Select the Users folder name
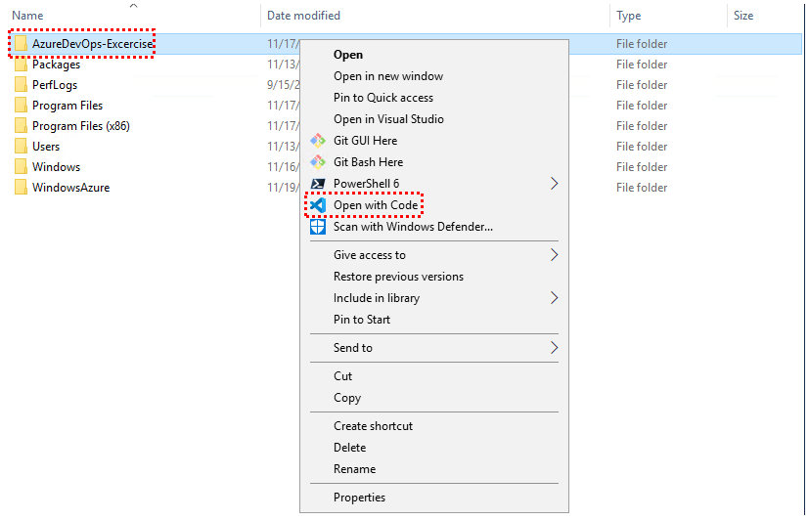This screenshot has height=520, width=809. coord(46,147)
